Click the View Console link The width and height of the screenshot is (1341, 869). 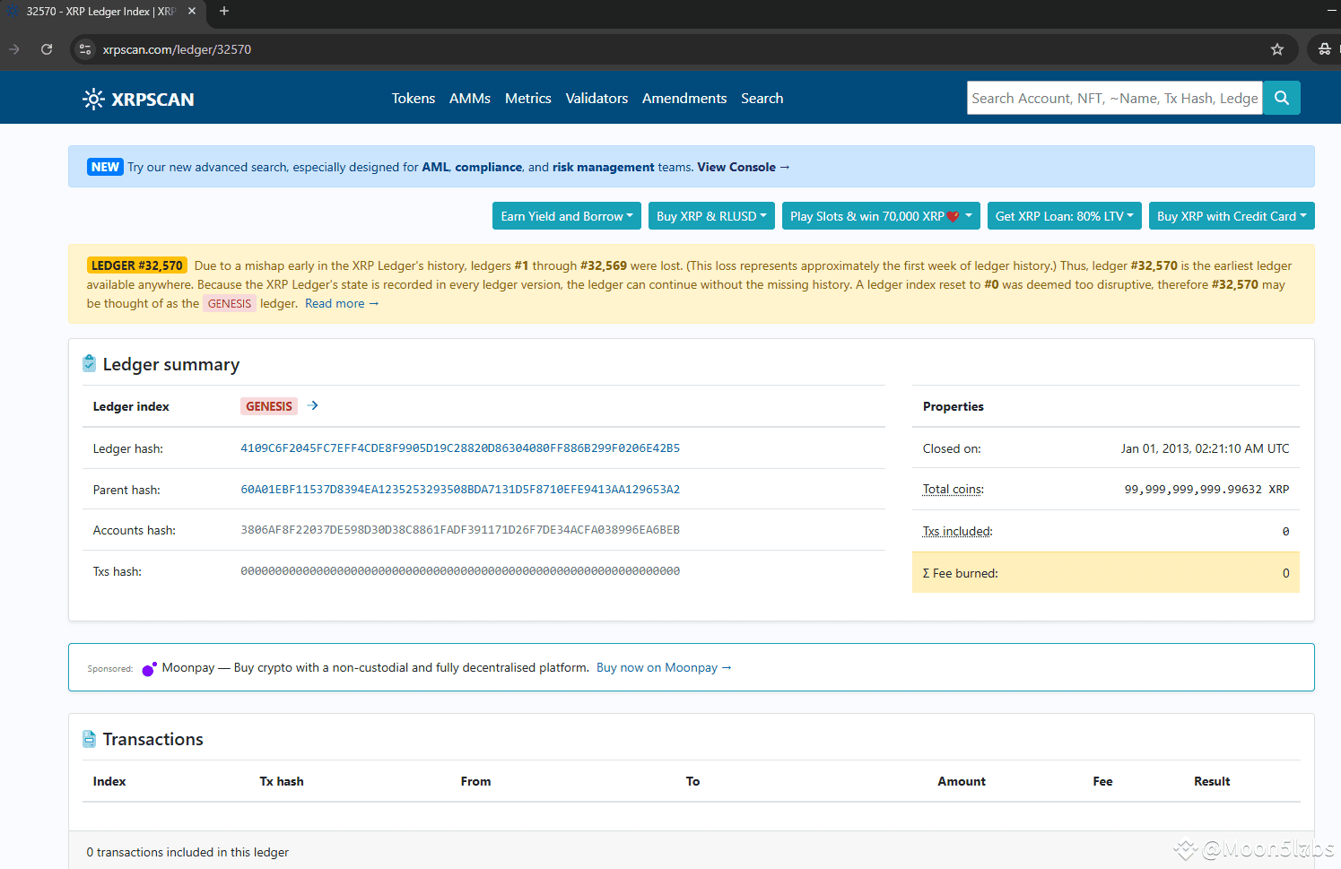coord(743,168)
